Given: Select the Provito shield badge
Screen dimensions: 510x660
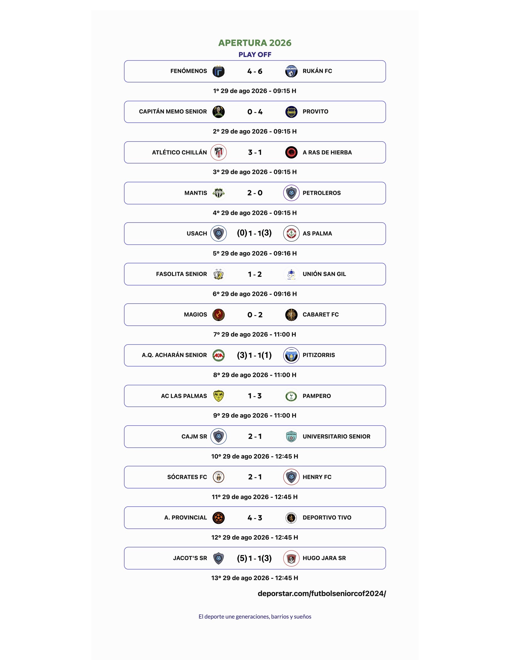Looking at the screenshot, I should click(291, 112).
